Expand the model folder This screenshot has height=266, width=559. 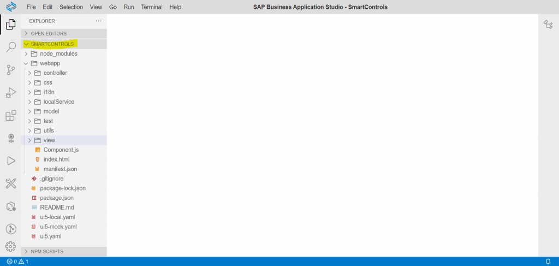[x=64, y=111]
